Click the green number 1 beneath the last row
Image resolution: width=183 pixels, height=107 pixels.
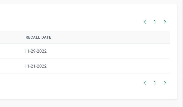coord(155,83)
